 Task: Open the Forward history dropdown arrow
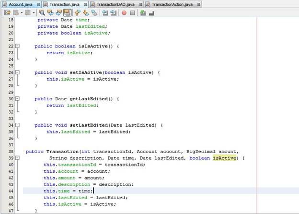[34, 13]
